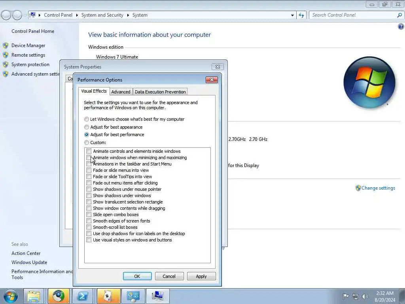Click the shield icon beside Device Manager
This screenshot has height=304, width=405.
[6, 46]
